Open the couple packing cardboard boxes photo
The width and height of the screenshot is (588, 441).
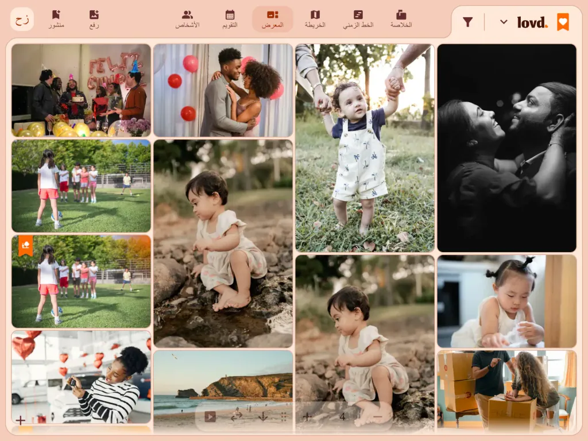click(x=506, y=390)
